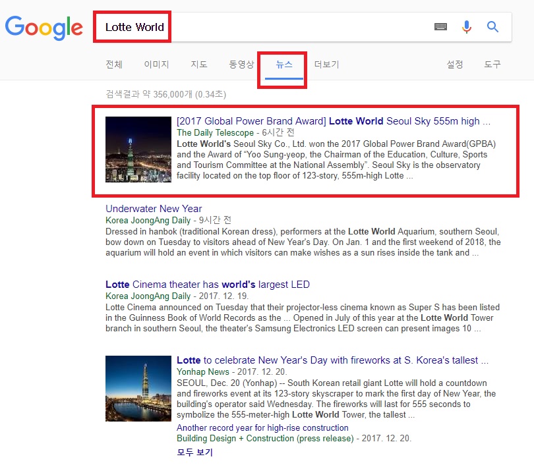Open the 설정 menu

pyautogui.click(x=455, y=65)
